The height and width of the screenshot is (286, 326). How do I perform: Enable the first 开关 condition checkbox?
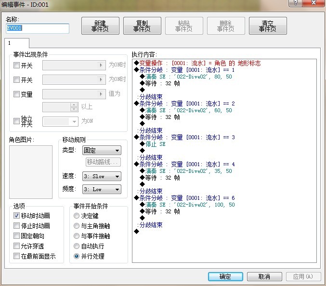tap(16, 65)
